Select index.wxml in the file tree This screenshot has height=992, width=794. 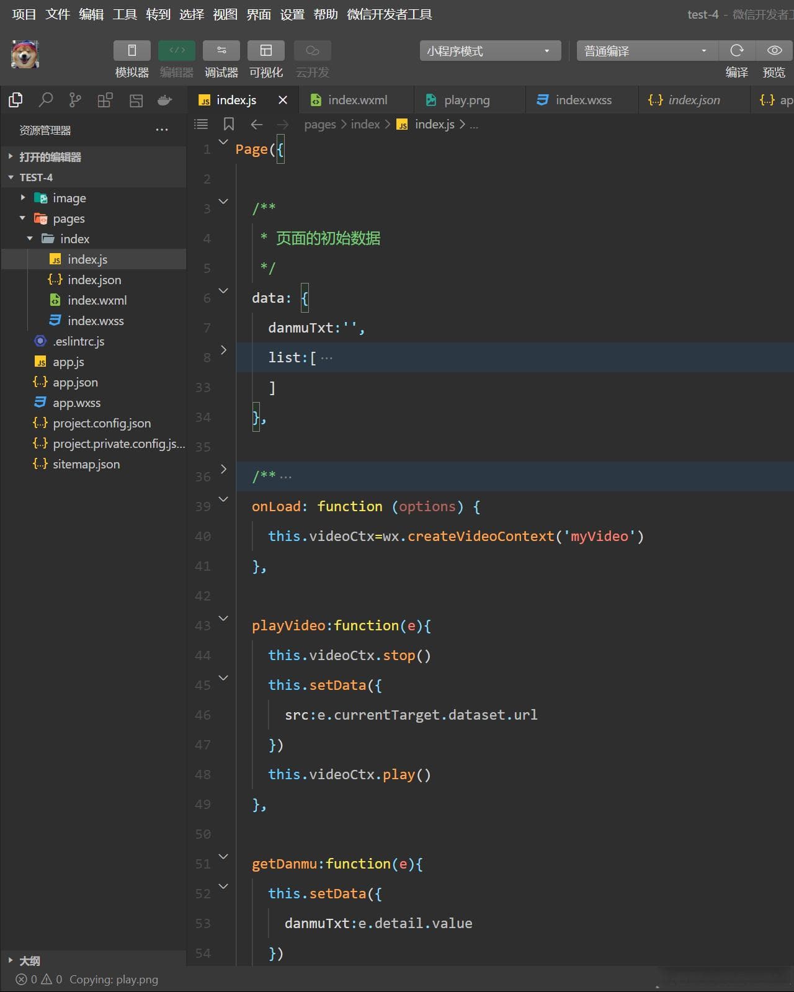[x=93, y=300]
